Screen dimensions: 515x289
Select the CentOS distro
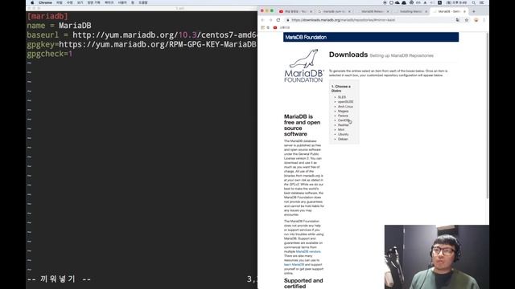point(344,120)
